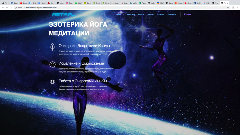240x135 pixels.
Task: Switch to the Book tab
Action: [x=197, y=3]
